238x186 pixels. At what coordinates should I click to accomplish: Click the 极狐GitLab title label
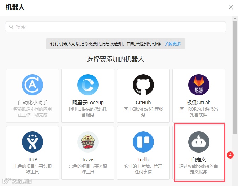click(x=199, y=103)
